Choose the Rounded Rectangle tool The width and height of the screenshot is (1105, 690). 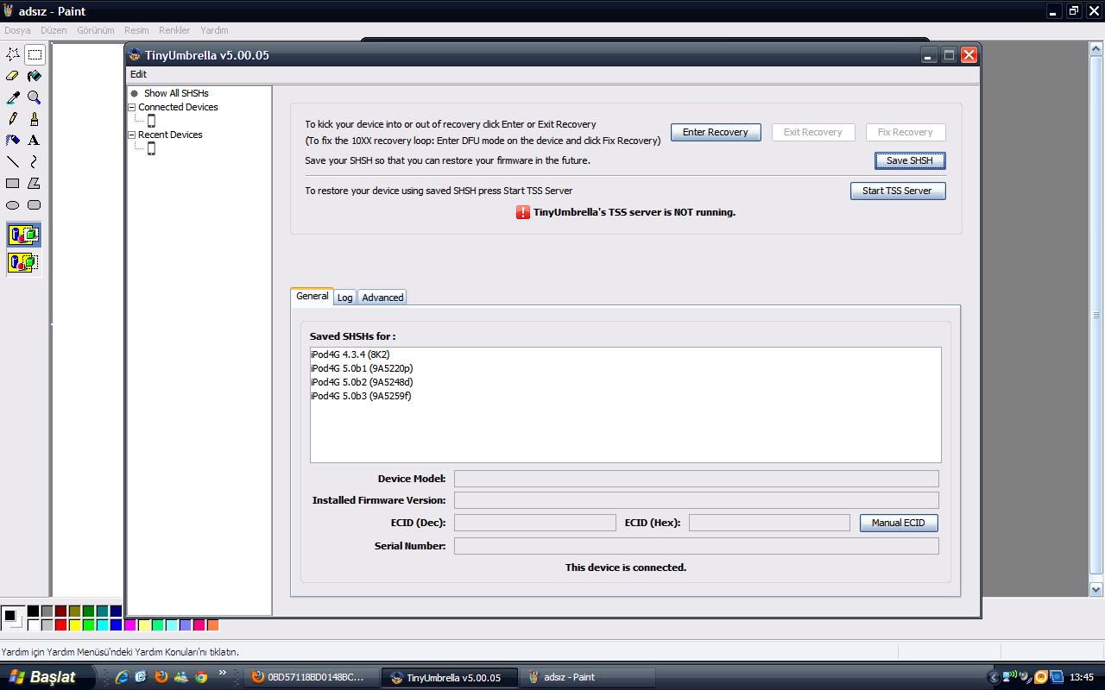pyautogui.click(x=35, y=205)
